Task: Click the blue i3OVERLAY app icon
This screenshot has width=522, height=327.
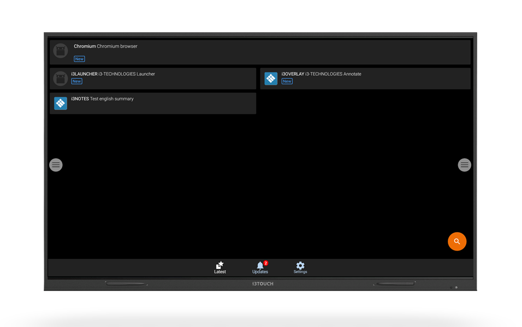Action: pyautogui.click(x=271, y=78)
